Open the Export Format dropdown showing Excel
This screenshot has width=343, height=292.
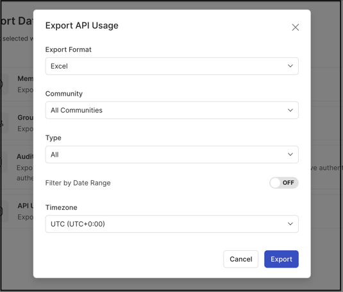pyautogui.click(x=172, y=66)
